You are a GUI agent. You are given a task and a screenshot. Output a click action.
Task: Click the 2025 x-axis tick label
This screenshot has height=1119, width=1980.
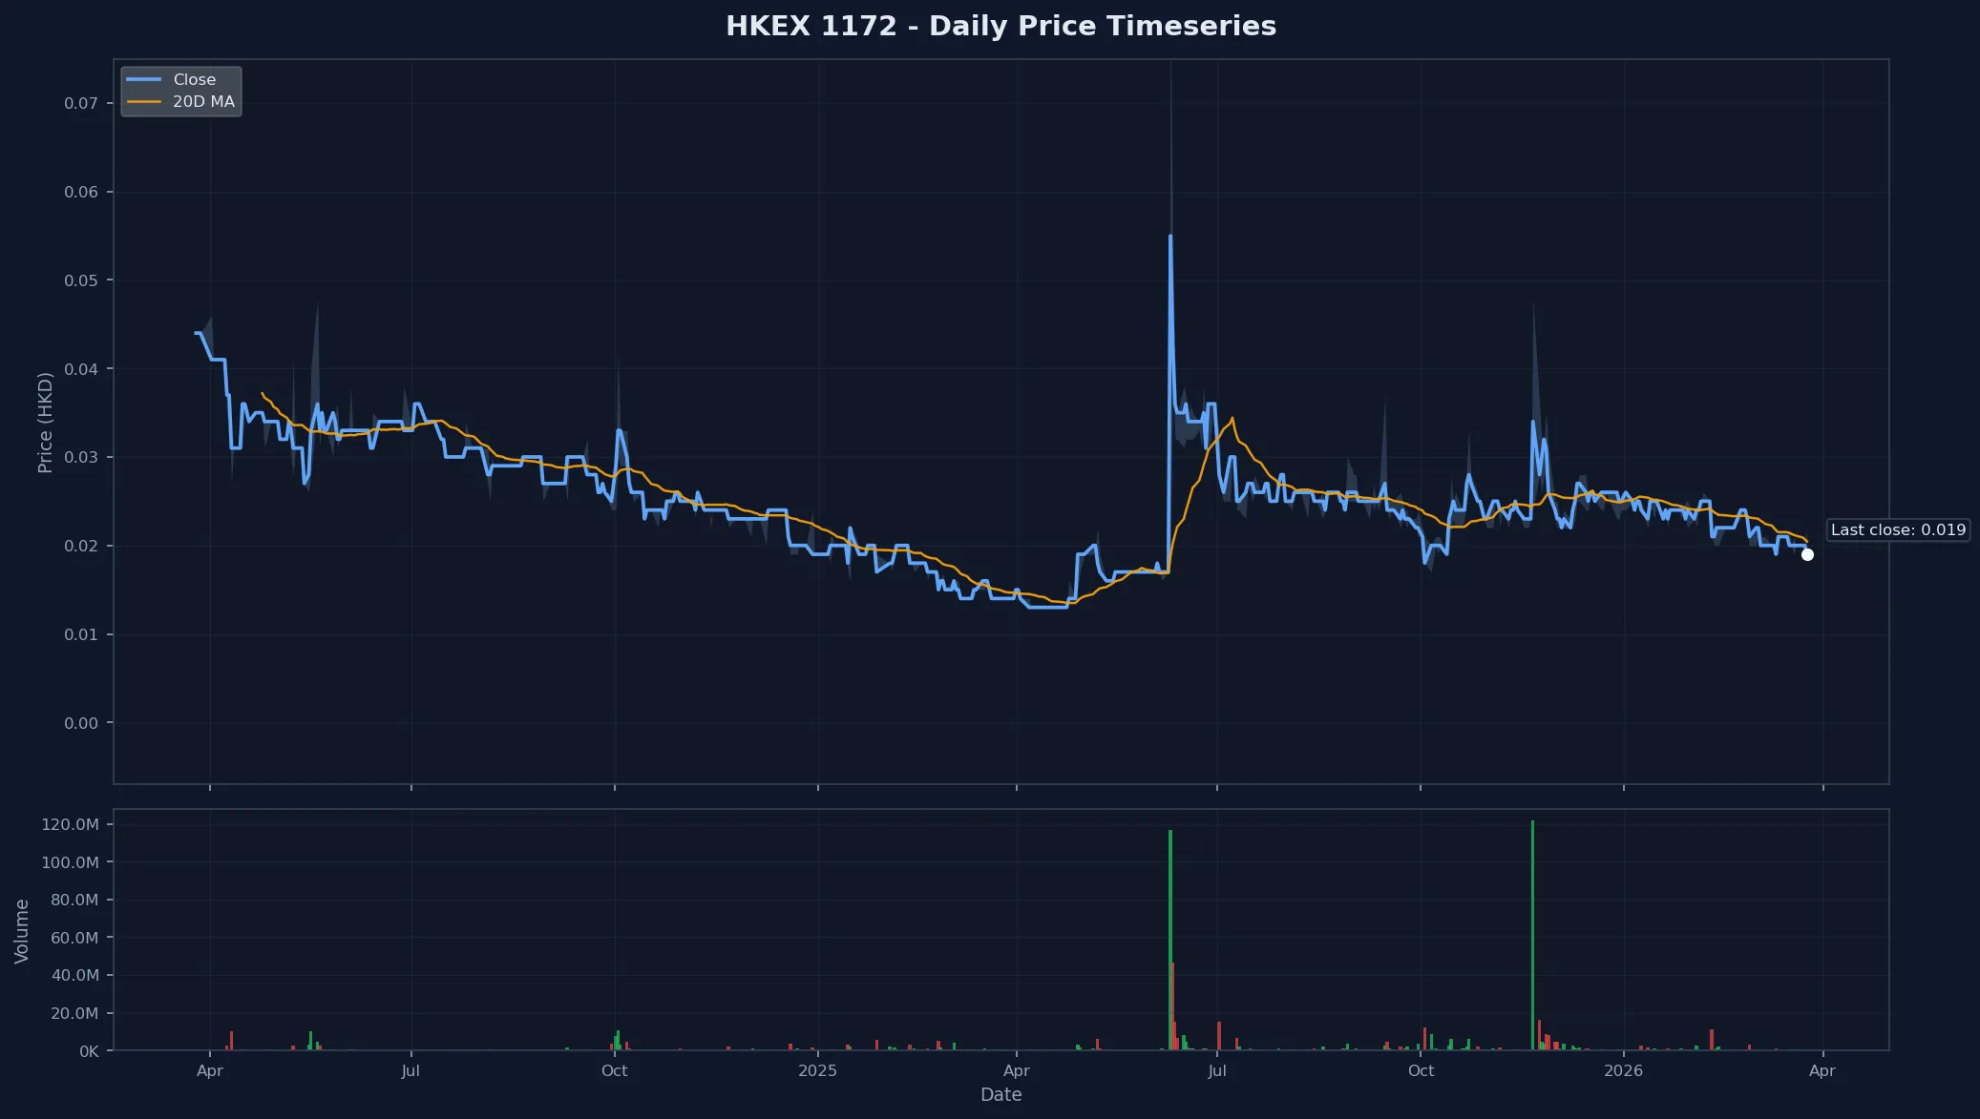pos(818,1070)
